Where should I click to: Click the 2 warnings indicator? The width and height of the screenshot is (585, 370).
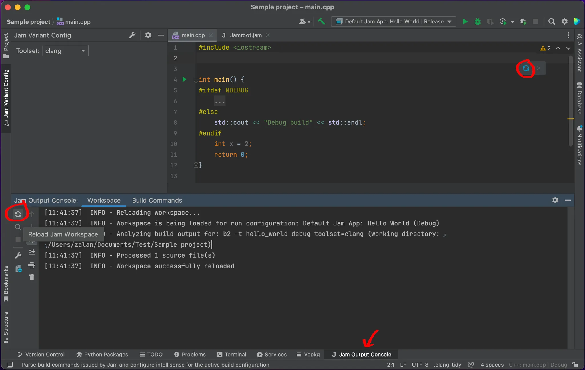click(x=546, y=48)
